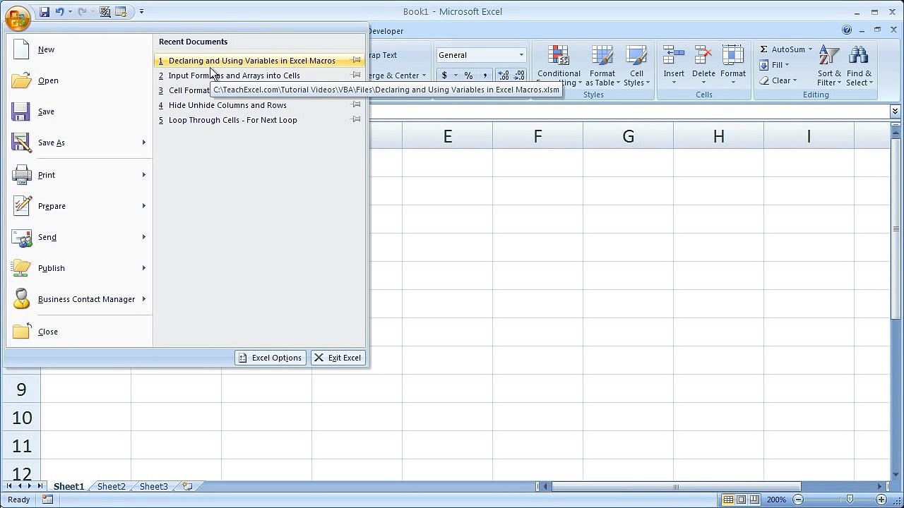Click the Prepare menu icon

[x=21, y=205]
